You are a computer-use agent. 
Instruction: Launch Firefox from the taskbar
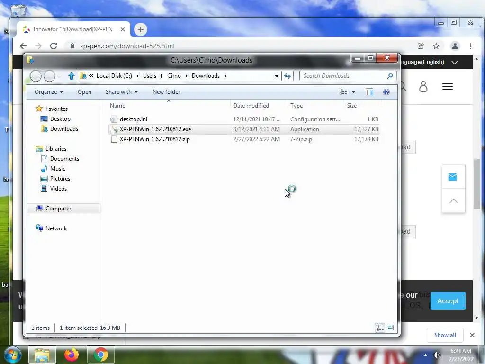click(71, 355)
